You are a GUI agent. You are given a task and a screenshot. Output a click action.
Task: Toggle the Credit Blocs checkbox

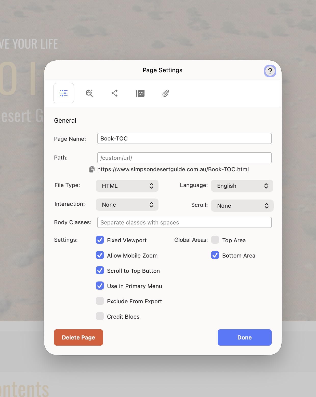(x=100, y=316)
